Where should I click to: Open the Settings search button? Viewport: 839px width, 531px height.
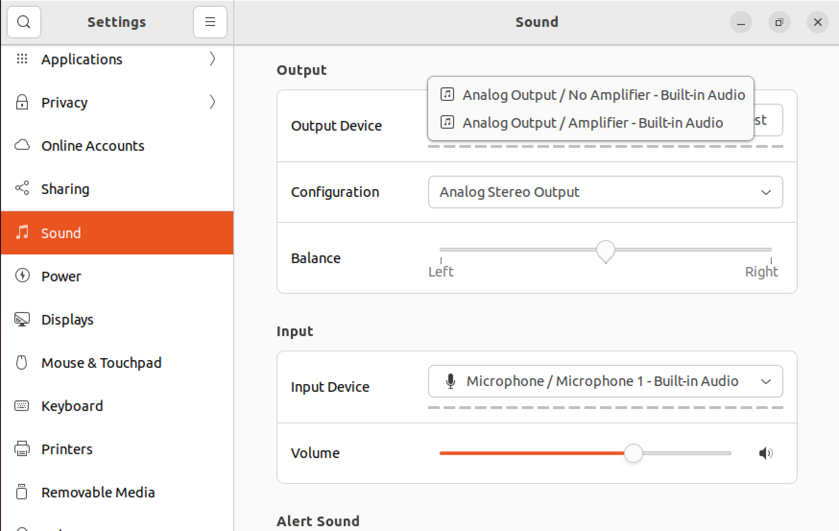(x=24, y=22)
